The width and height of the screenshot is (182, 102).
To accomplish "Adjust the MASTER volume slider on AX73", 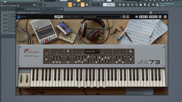I will (x=46, y=59).
